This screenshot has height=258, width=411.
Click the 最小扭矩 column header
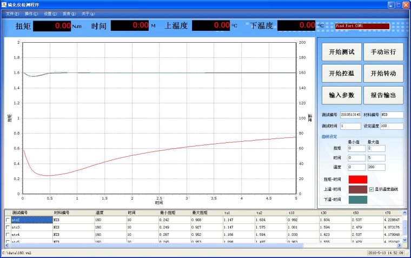pos(169,213)
